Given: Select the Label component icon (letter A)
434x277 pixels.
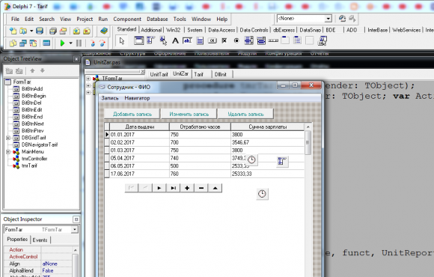Looking at the screenshot, I should coord(175,41).
